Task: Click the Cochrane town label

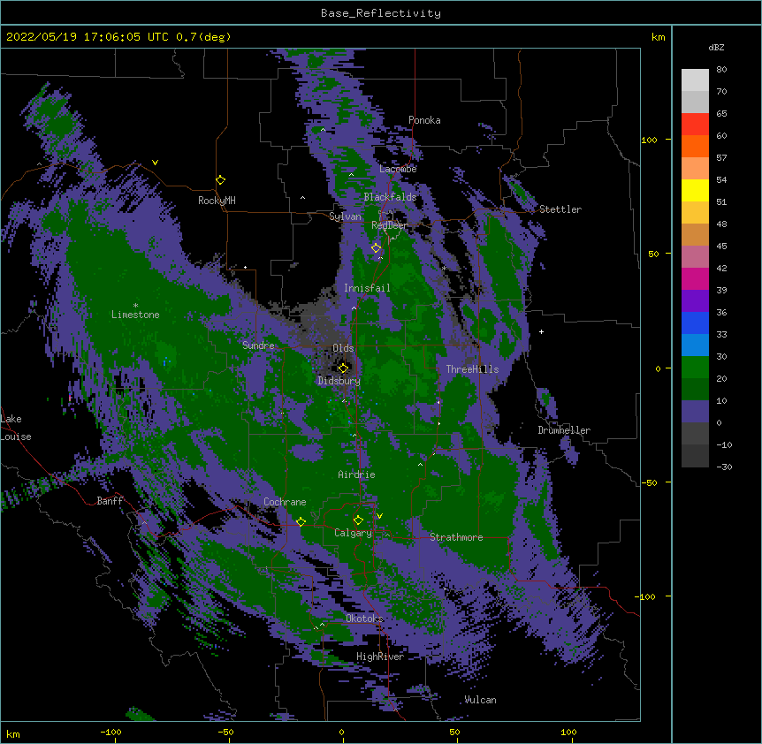Action: coord(285,502)
